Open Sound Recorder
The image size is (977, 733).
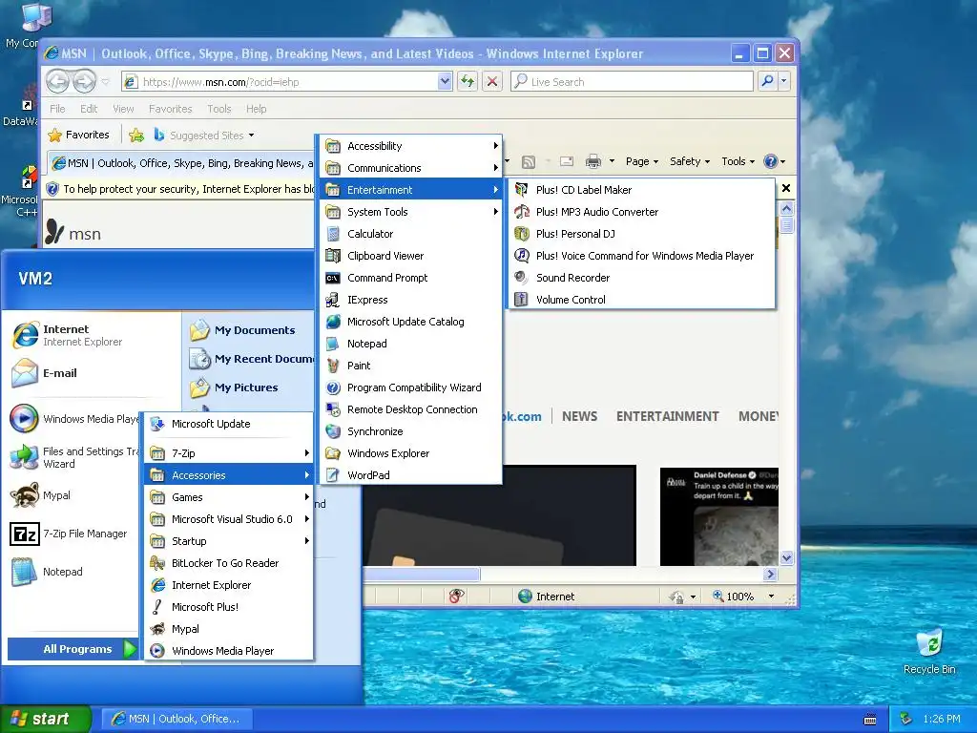(x=642, y=278)
